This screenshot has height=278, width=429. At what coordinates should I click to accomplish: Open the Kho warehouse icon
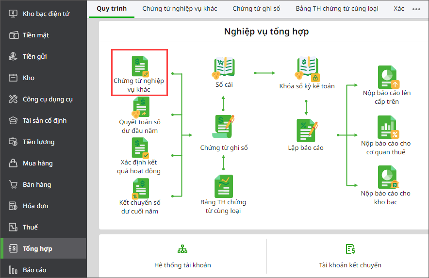coord(13,78)
